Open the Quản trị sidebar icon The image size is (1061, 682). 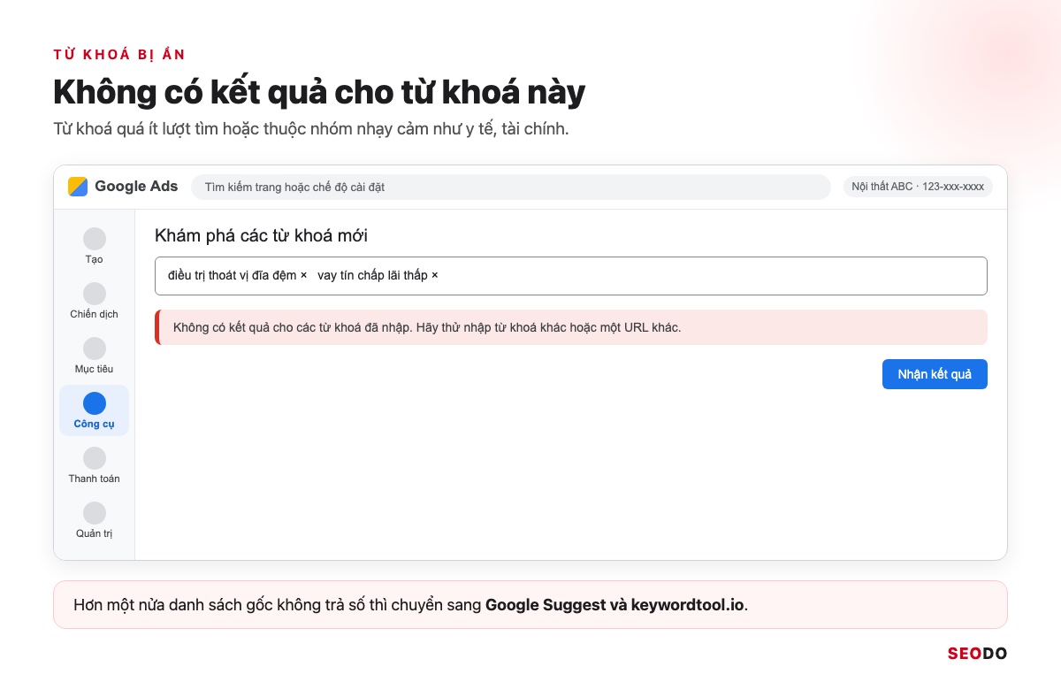point(95,513)
